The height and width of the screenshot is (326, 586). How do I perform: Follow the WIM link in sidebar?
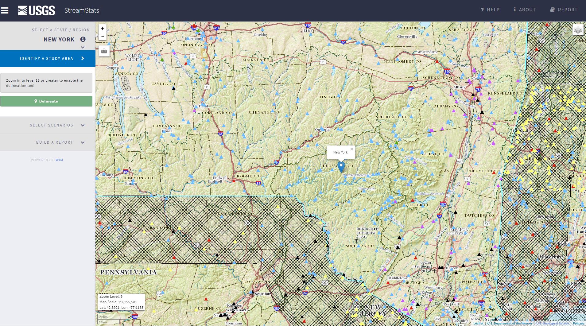pyautogui.click(x=59, y=160)
